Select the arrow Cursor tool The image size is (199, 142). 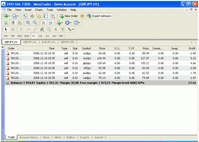[6, 30]
